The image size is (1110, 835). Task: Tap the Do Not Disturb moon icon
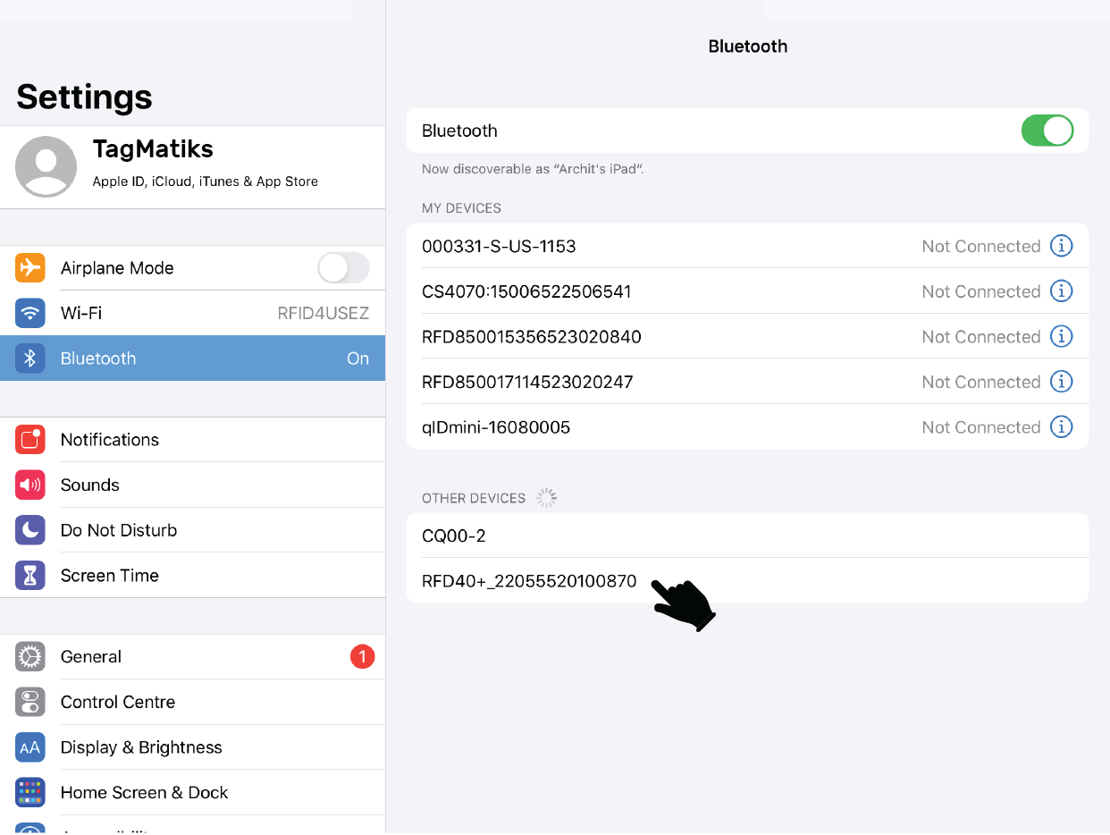click(30, 530)
